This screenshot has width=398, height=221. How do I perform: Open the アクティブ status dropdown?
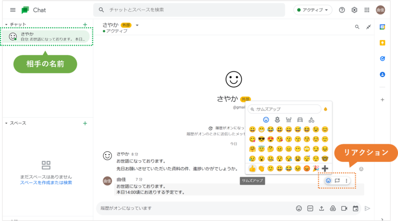pyautogui.click(x=313, y=10)
